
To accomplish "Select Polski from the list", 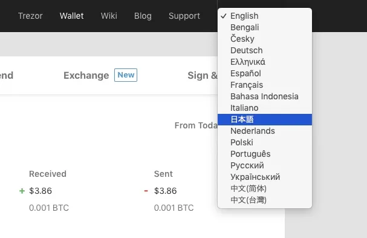I will tap(265, 142).
